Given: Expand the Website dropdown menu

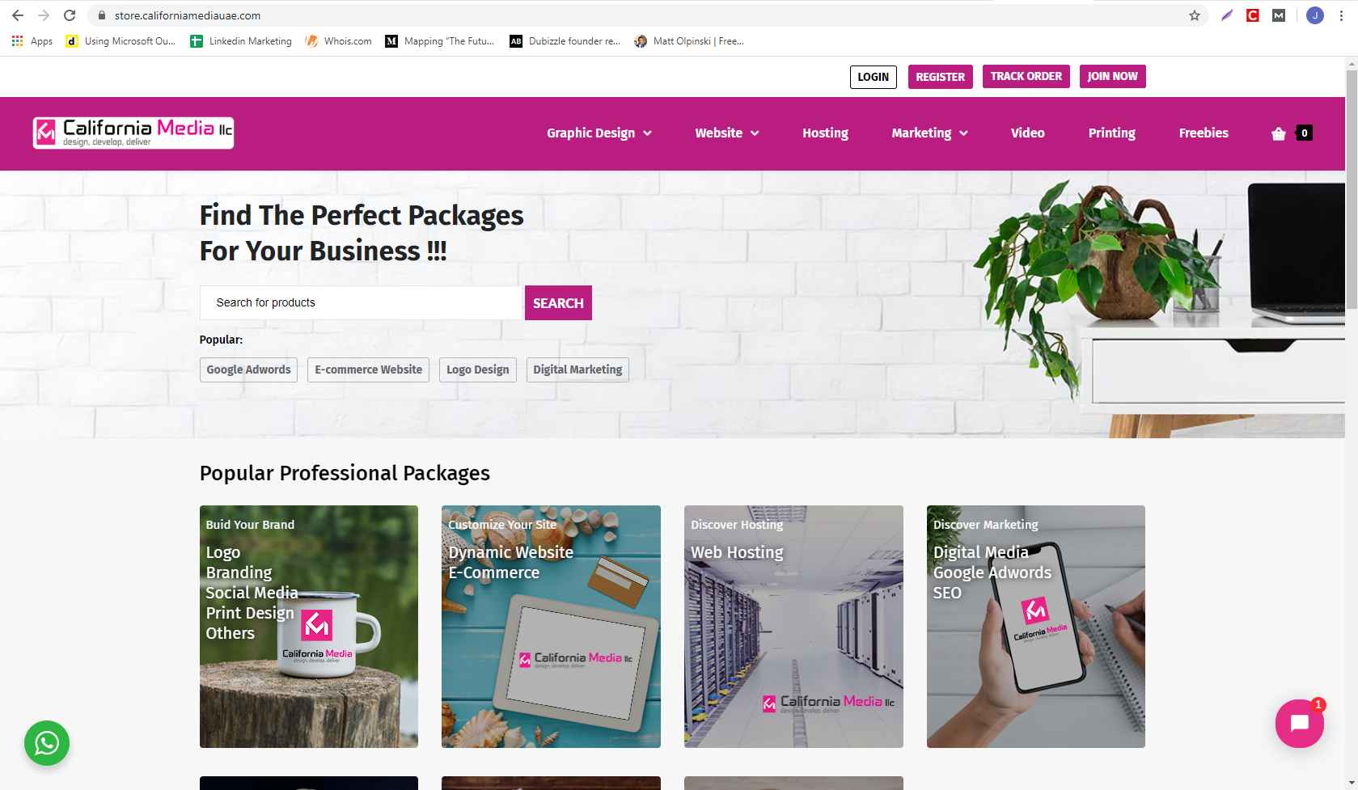Looking at the screenshot, I should pyautogui.click(x=727, y=133).
